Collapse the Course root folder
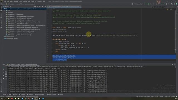The height and width of the screenshot is (100, 178). (x=3, y=9)
